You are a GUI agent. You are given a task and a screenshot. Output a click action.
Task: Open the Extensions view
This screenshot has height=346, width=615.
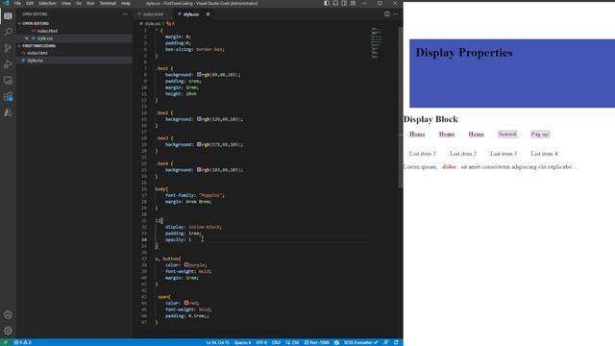click(8, 96)
